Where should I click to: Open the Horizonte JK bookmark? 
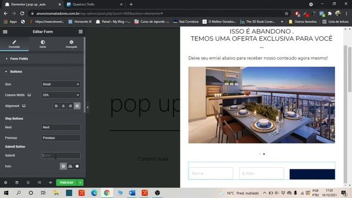coord(80,21)
